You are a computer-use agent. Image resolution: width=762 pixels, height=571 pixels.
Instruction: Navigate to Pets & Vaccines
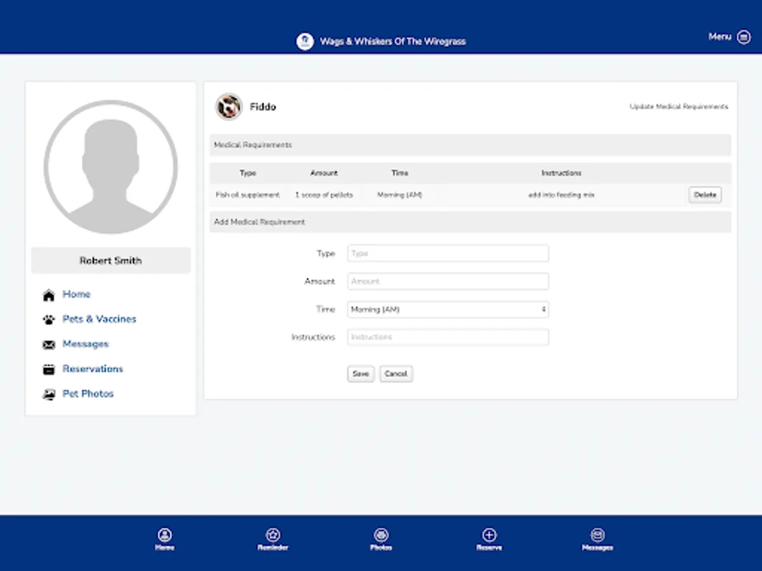point(99,319)
